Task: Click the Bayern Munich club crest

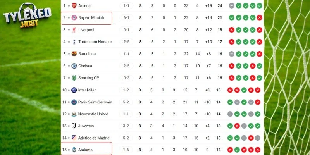Action: [x=74, y=18]
